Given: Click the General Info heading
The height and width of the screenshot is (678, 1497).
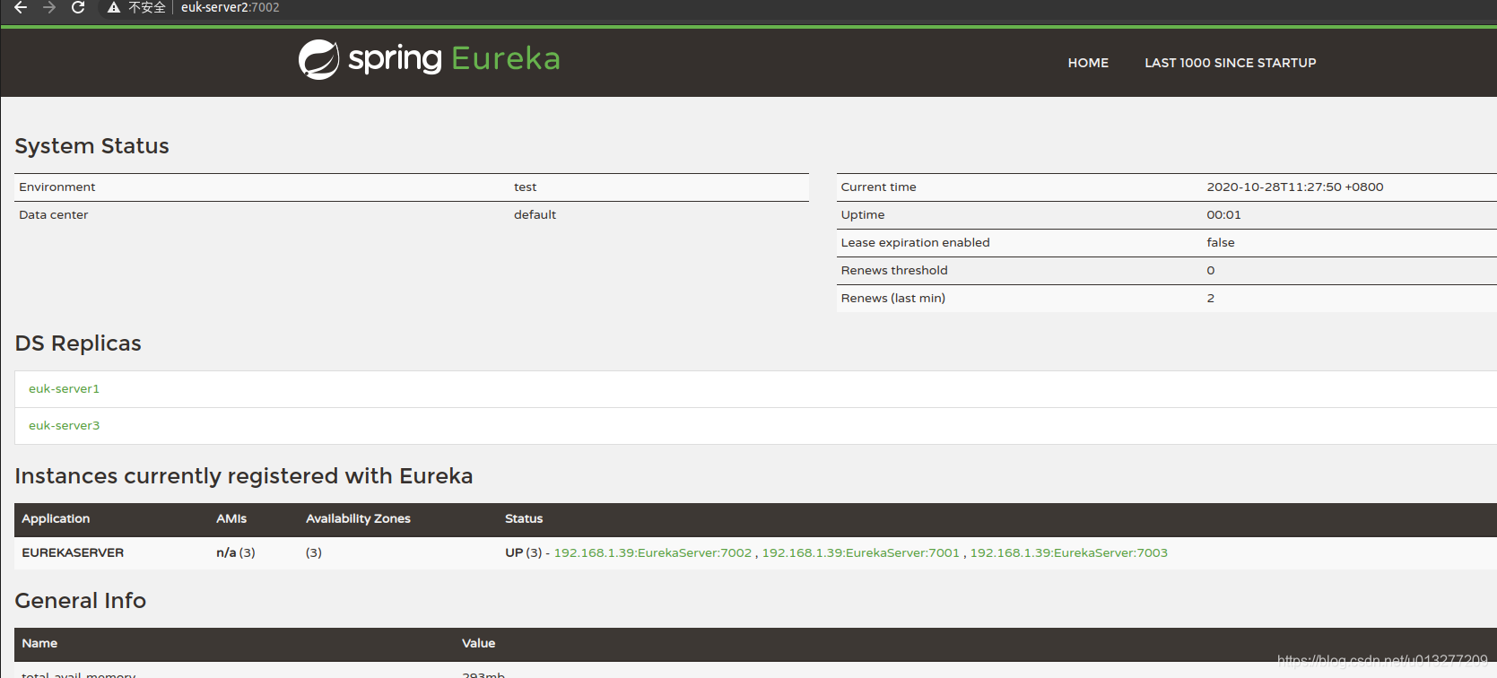Looking at the screenshot, I should [x=80, y=601].
